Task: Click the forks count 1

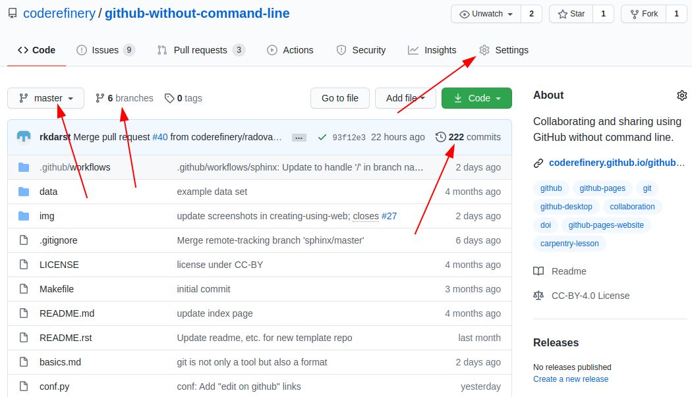Action: (x=676, y=14)
